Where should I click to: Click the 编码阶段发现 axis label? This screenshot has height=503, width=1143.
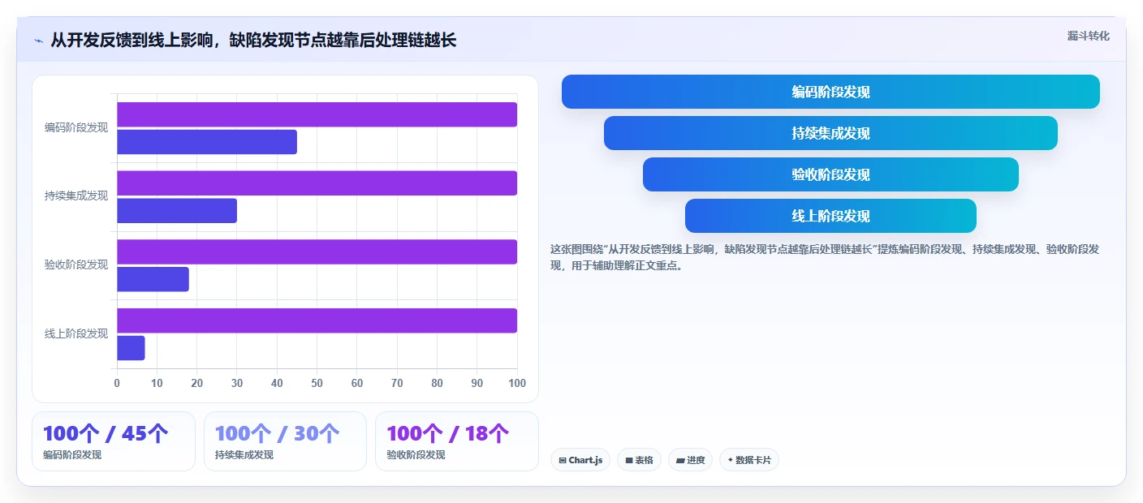coord(76,127)
